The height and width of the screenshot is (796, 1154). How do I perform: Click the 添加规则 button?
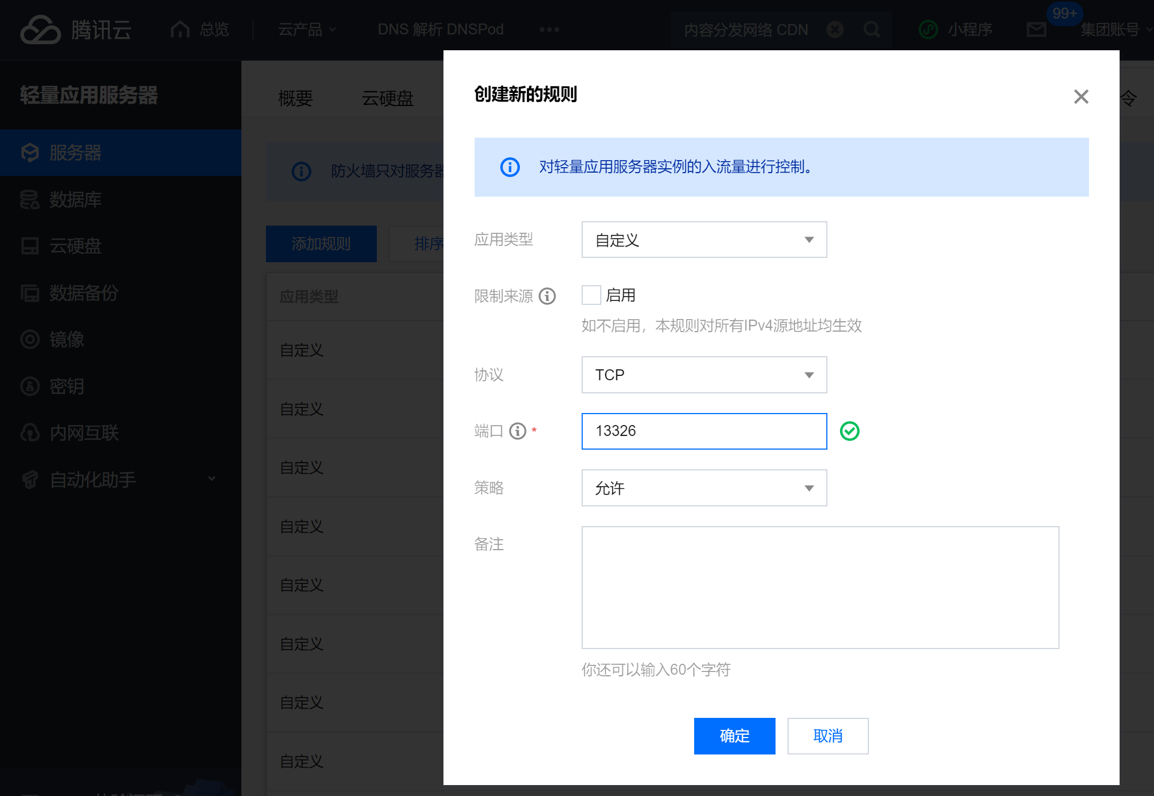tap(321, 244)
